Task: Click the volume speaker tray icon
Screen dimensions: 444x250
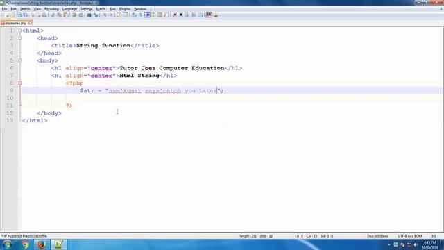Action: [x=416, y=244]
